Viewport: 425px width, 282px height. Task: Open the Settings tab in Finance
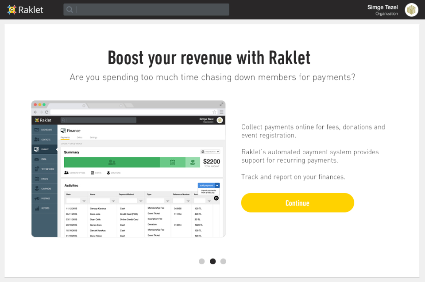click(x=93, y=137)
